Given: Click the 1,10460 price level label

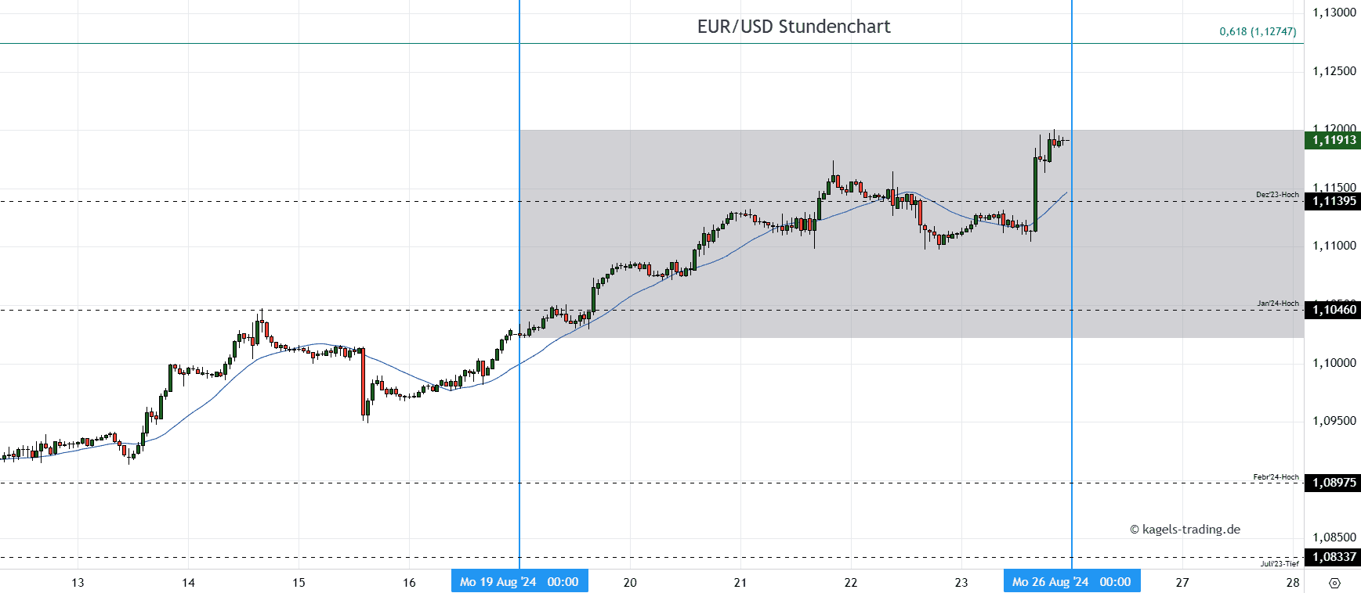Looking at the screenshot, I should [1333, 310].
